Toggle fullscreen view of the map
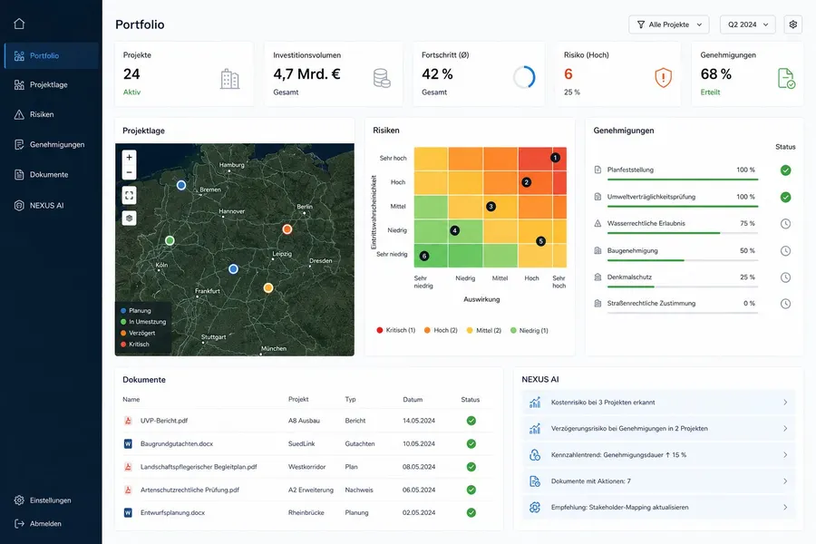 [129, 196]
